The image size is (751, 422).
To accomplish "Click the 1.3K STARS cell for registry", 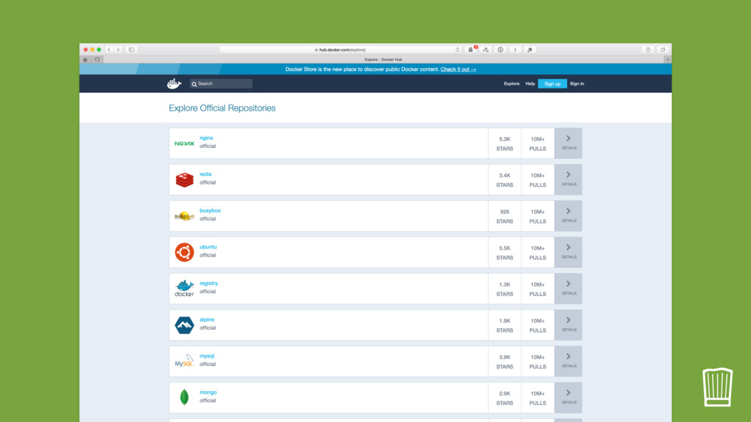I will pos(505,289).
